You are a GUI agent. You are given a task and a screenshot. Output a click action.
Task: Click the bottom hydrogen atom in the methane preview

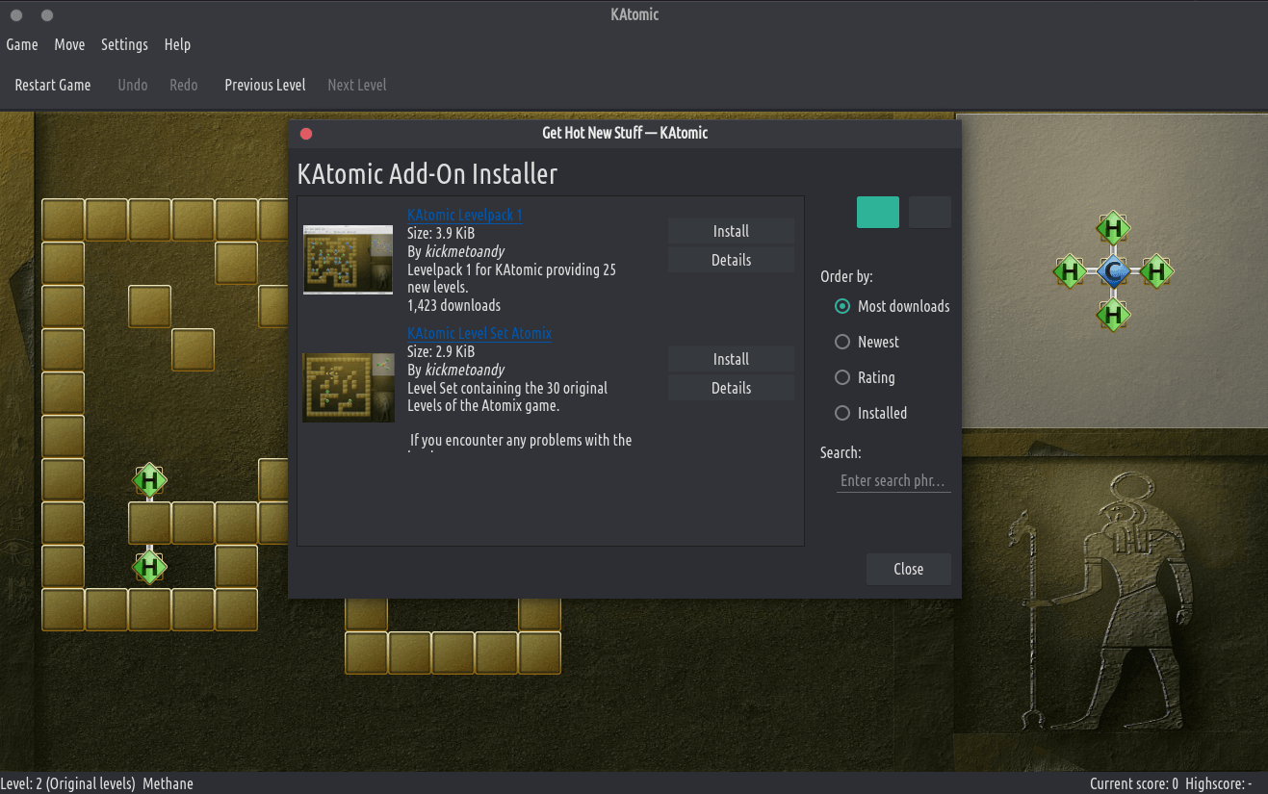coord(1113,314)
